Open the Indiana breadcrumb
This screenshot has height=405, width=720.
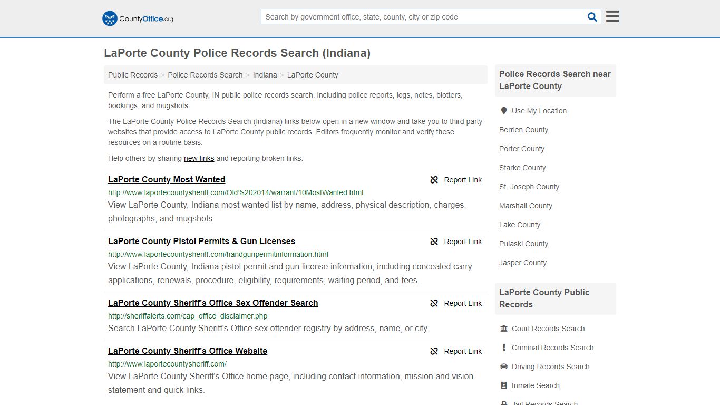point(265,75)
